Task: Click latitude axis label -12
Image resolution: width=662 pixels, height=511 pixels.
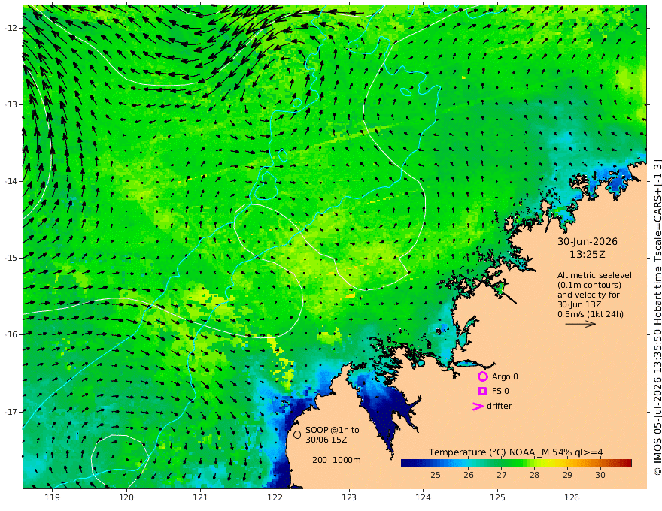Action: pos(11,28)
